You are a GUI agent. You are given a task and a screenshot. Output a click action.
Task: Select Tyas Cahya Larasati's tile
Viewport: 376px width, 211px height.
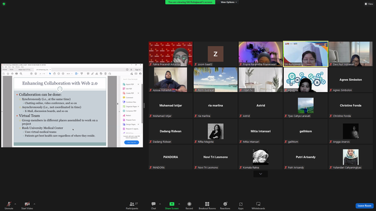pos(305,105)
